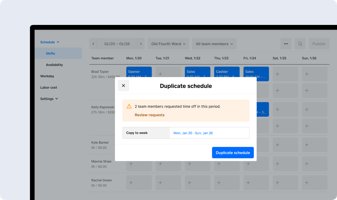Add shift for Rachel Green on Sunday 1/26
The height and width of the screenshot is (200, 337).
(x=307, y=182)
